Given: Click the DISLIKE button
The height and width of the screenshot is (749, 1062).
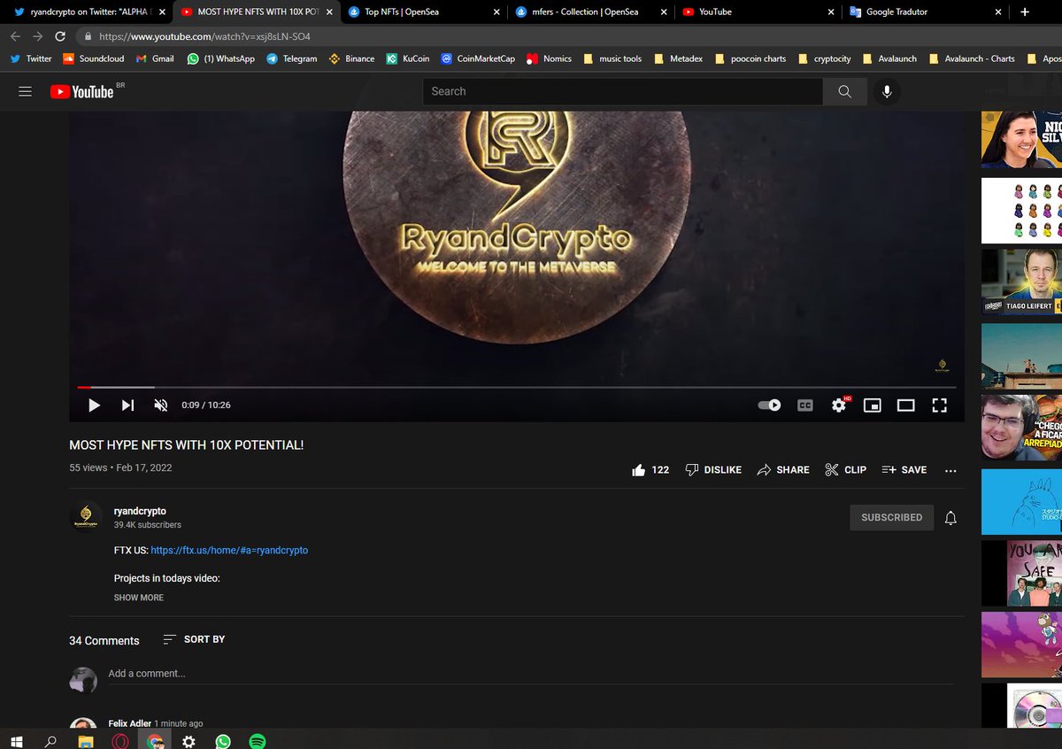Looking at the screenshot, I should click(713, 470).
